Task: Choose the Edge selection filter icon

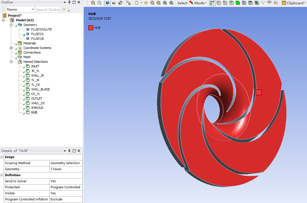Action: (225, 3)
